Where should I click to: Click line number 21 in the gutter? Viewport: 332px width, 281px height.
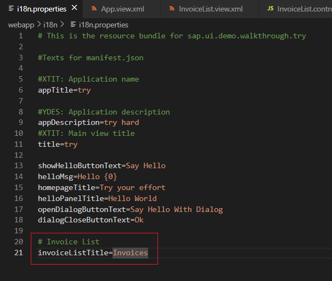(x=19, y=253)
